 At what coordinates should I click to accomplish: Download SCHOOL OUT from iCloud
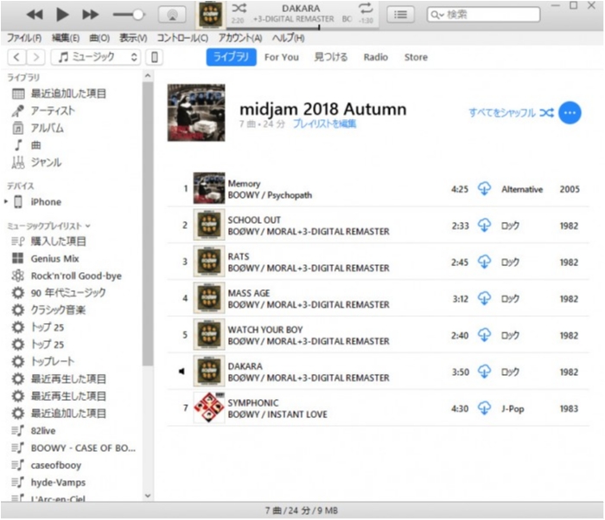[x=484, y=225]
